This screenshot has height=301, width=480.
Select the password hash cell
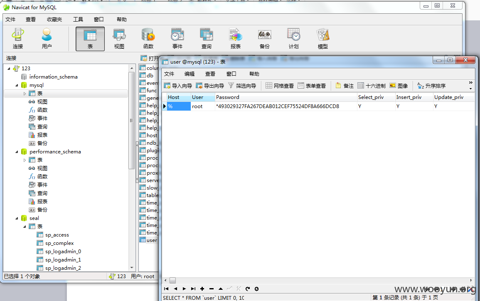(x=286, y=106)
